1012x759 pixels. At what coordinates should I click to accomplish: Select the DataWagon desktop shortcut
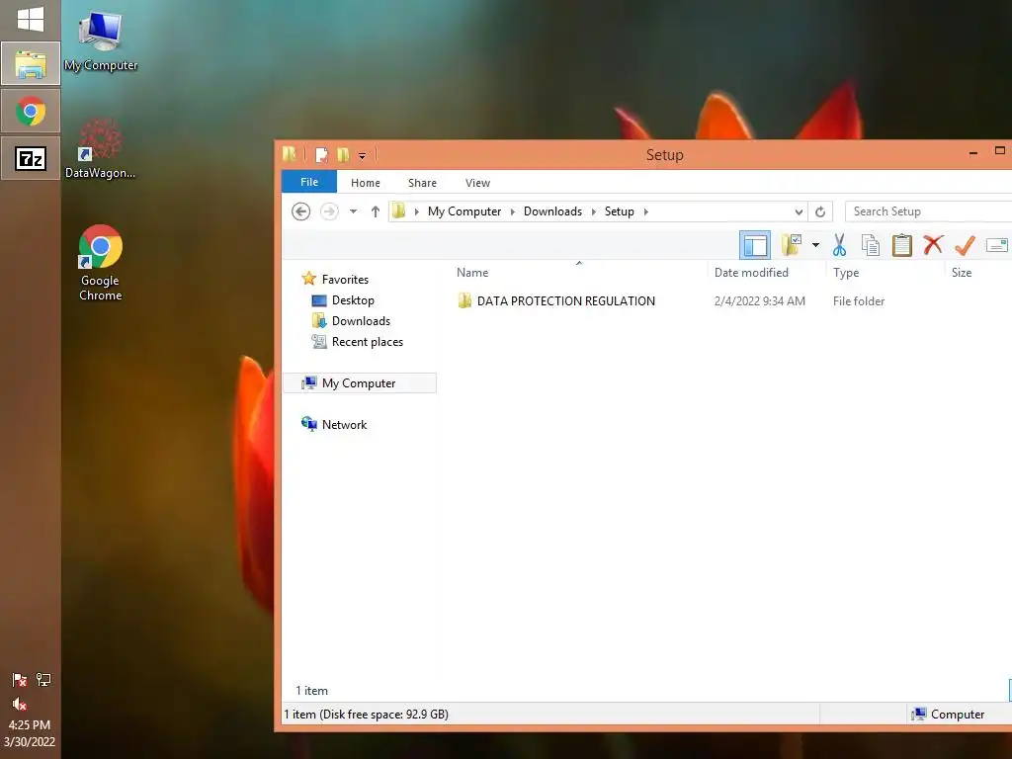[101, 148]
